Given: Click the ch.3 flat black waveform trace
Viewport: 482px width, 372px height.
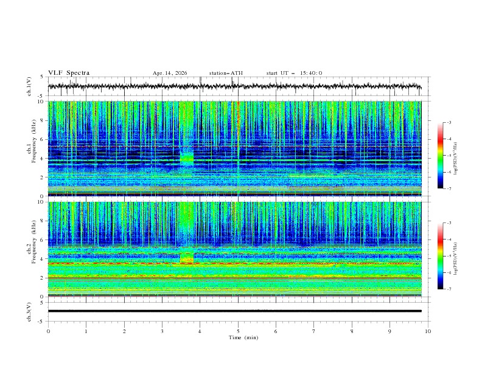Looking at the screenshot, I should pos(234,311).
